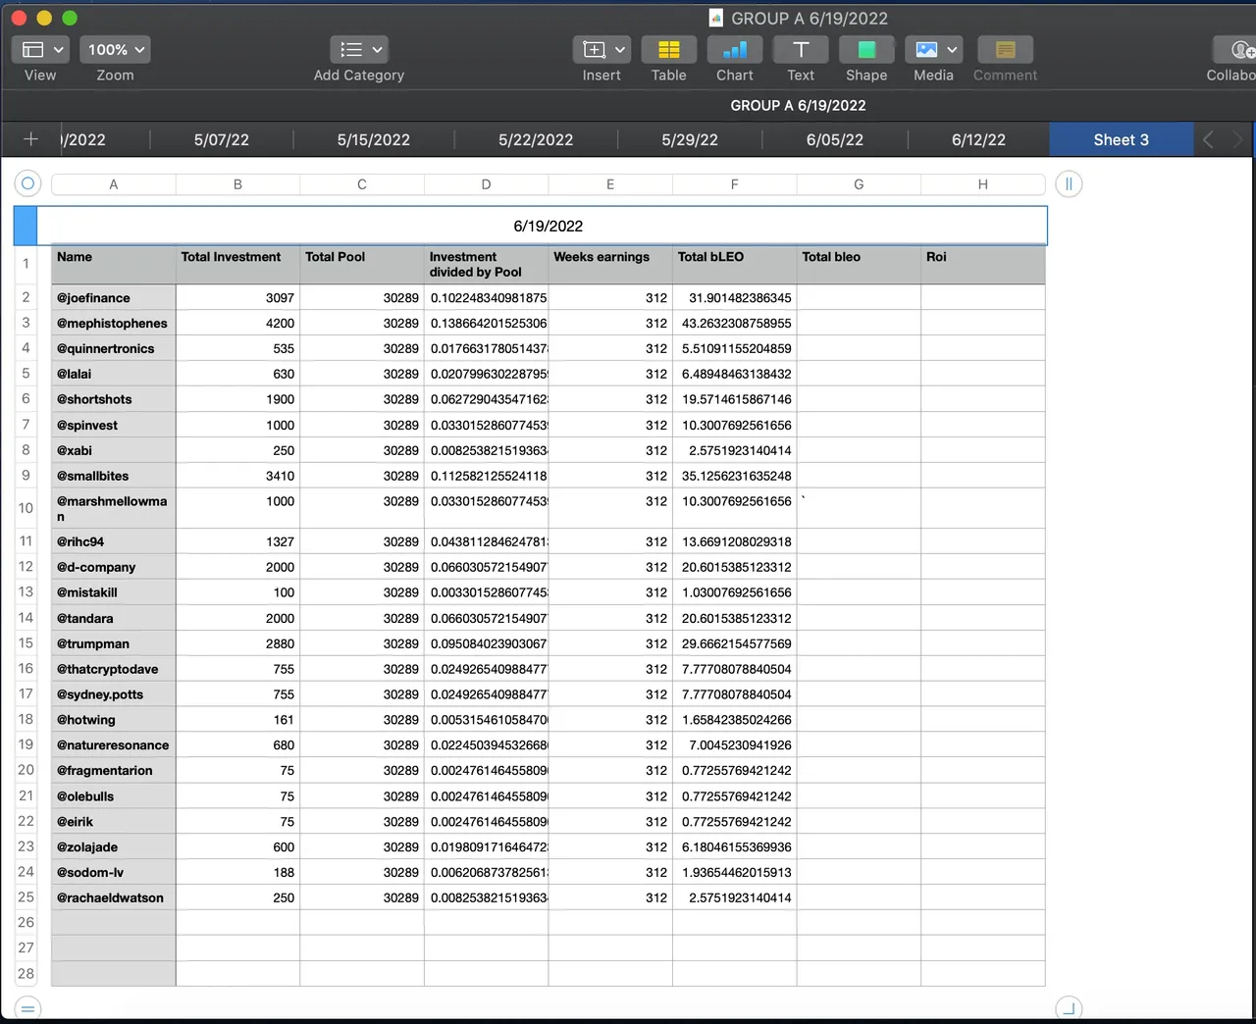
Task: Select the 2880 investment cell
Action: click(237, 643)
